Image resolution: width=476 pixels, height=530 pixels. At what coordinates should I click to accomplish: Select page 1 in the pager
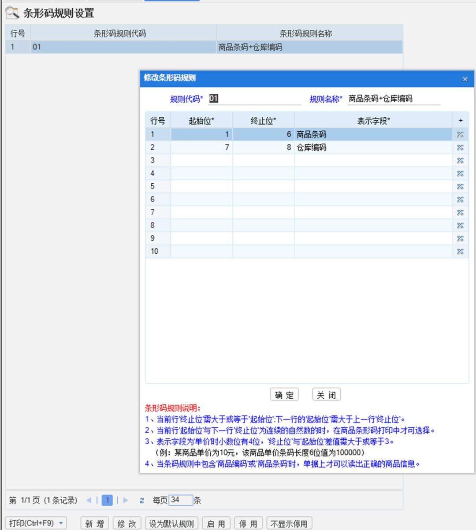[107, 500]
